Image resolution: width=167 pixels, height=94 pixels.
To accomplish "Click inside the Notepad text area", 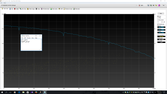I will pyautogui.click(x=31, y=44).
